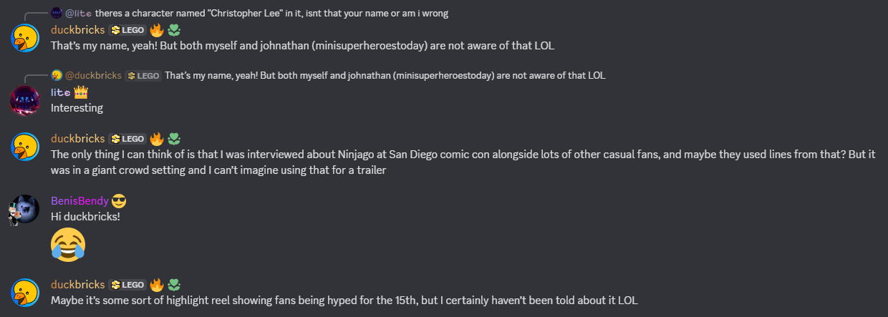Click small duck avatar in reply preview above lite
Screen dimensions: 888x317
[x=57, y=75]
